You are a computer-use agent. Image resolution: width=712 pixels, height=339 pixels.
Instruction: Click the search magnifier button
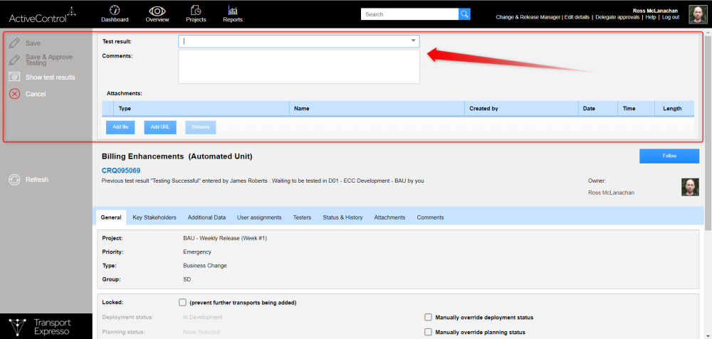464,14
